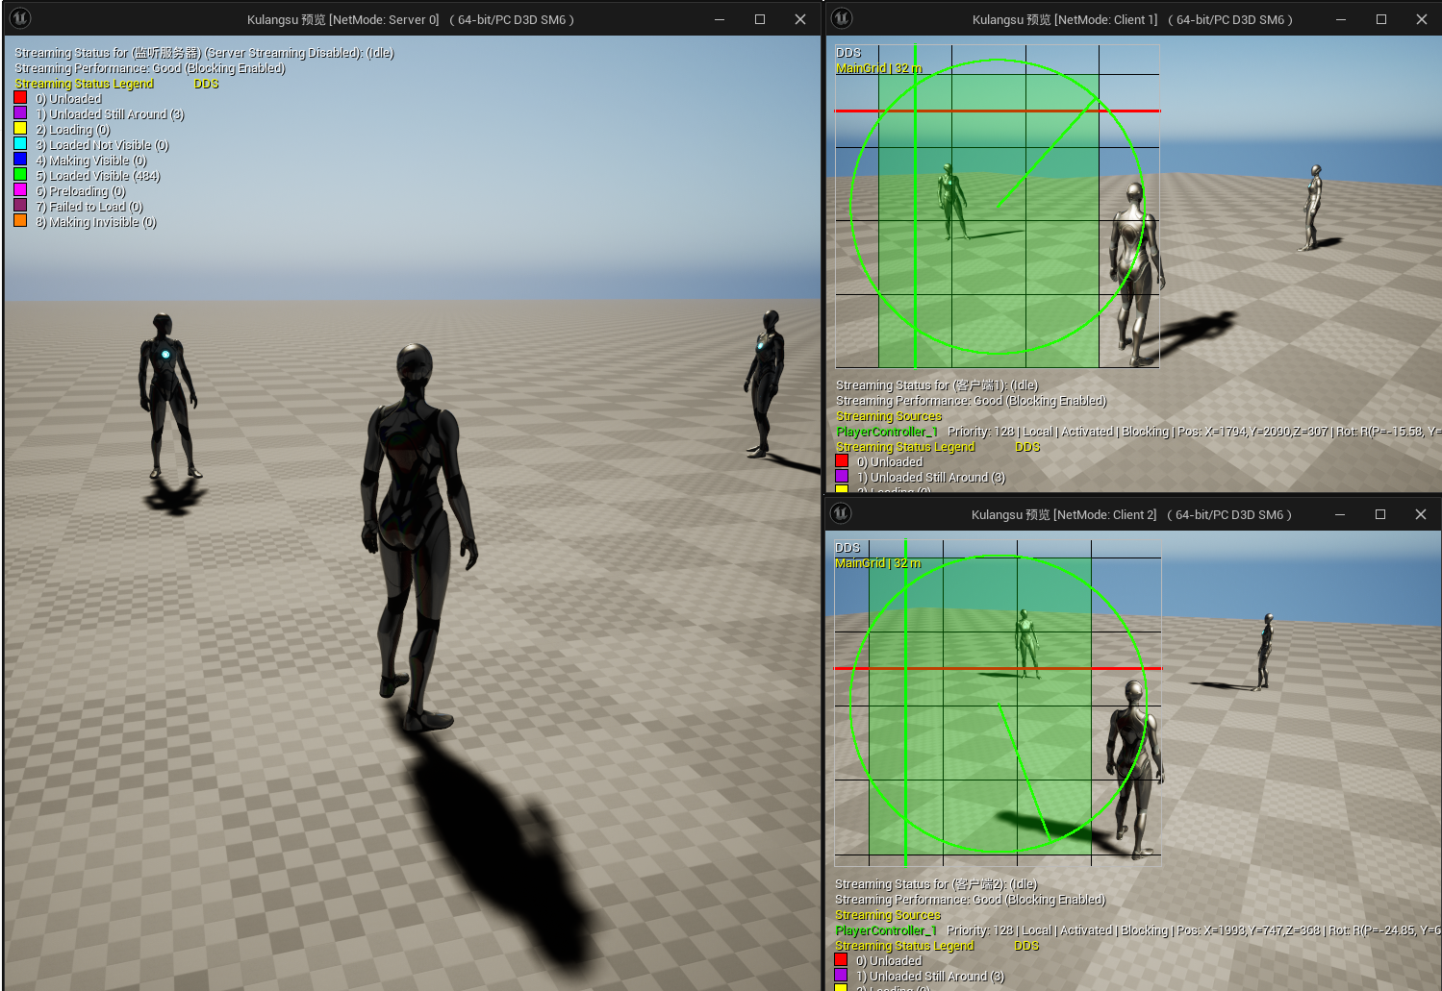Click 'PlayerController_1' in Client 2 window
The image size is (1442, 991).
coord(886,930)
